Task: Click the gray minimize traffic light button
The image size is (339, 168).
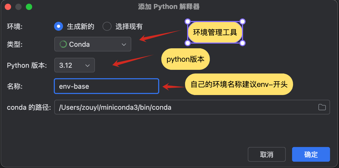Action: (18, 7)
